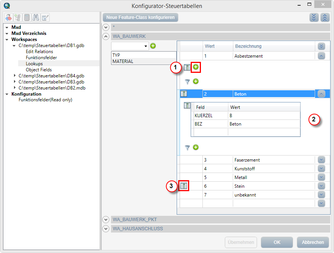The image size is (334, 253).
Task: Click the binoculars search icon in toolbar
Action: [x=36, y=17]
